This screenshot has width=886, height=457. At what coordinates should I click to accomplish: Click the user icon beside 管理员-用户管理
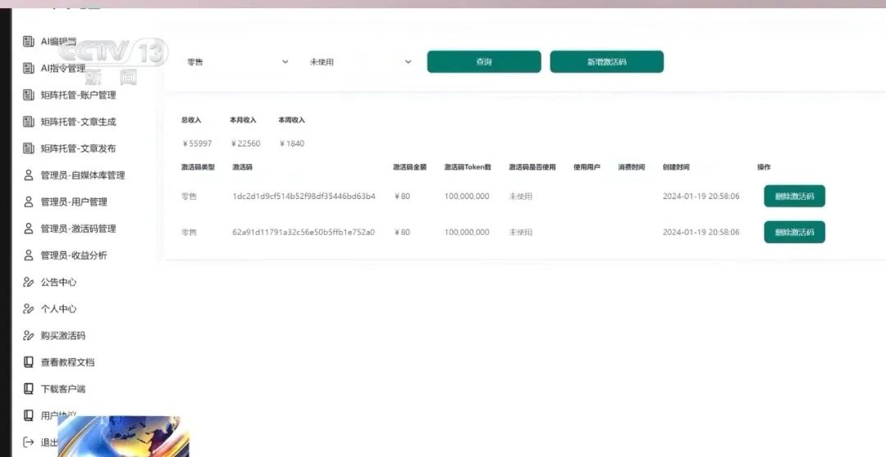pos(29,202)
